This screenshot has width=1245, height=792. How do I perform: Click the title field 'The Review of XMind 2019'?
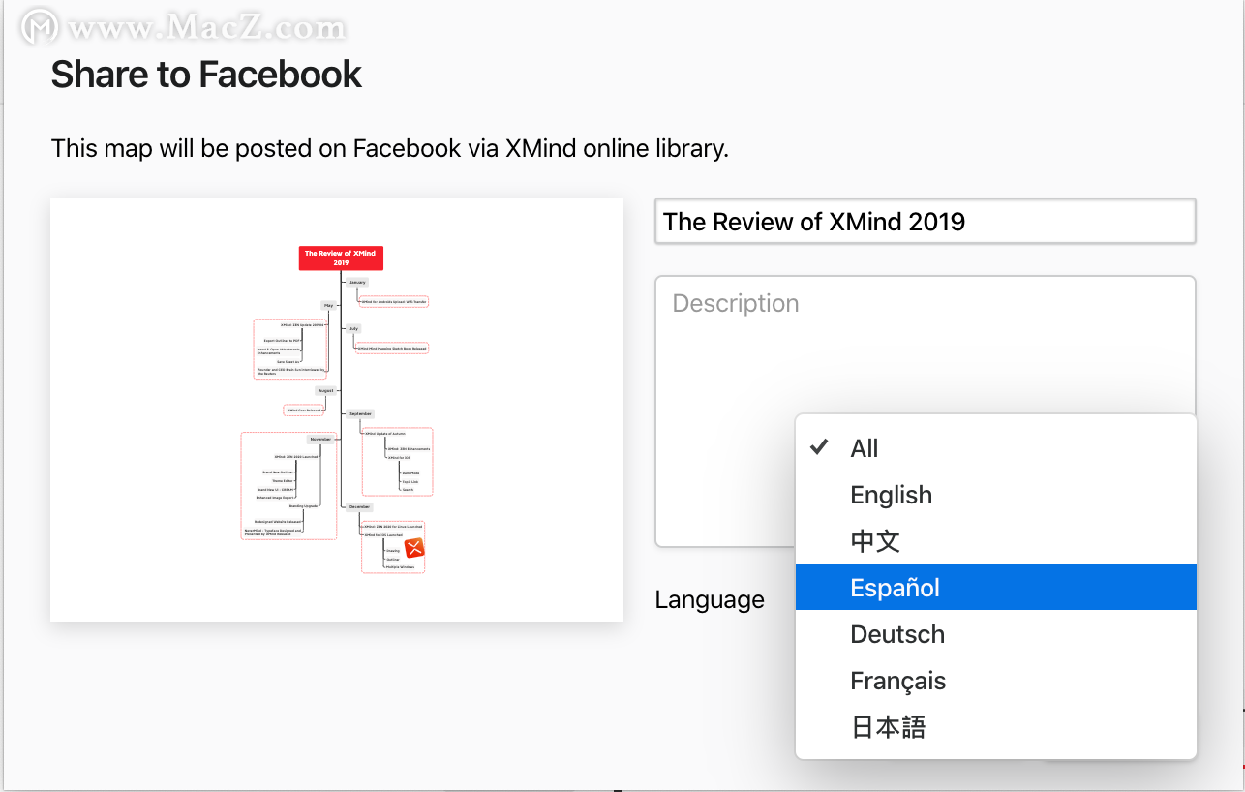pyautogui.click(x=926, y=222)
